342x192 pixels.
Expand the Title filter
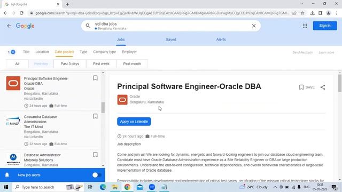(26, 52)
